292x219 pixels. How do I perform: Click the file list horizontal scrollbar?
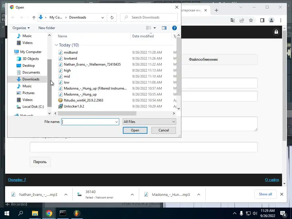[97, 113]
